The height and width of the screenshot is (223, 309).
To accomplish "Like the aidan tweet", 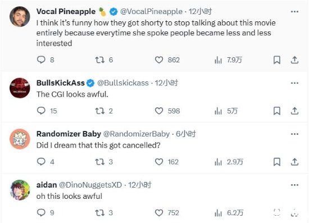I will tap(159, 213).
